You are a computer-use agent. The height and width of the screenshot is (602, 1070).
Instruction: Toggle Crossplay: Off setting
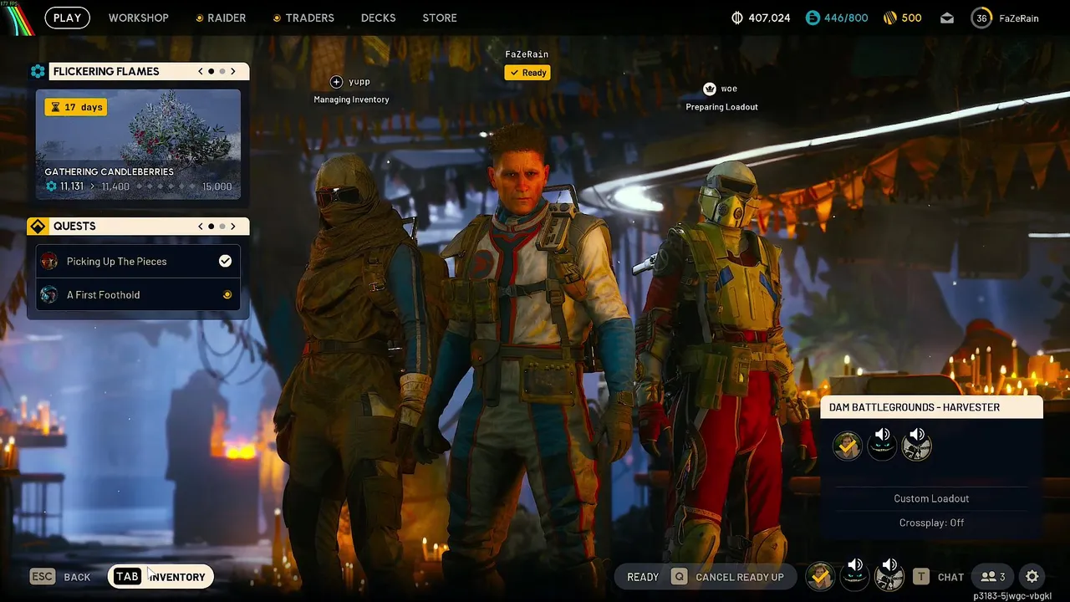pos(931,523)
